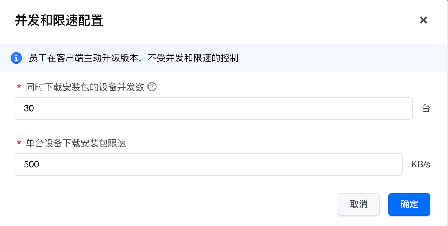This screenshot has height=226, width=448.
Task: Focus the device concurrency input field
Action: tap(213, 108)
